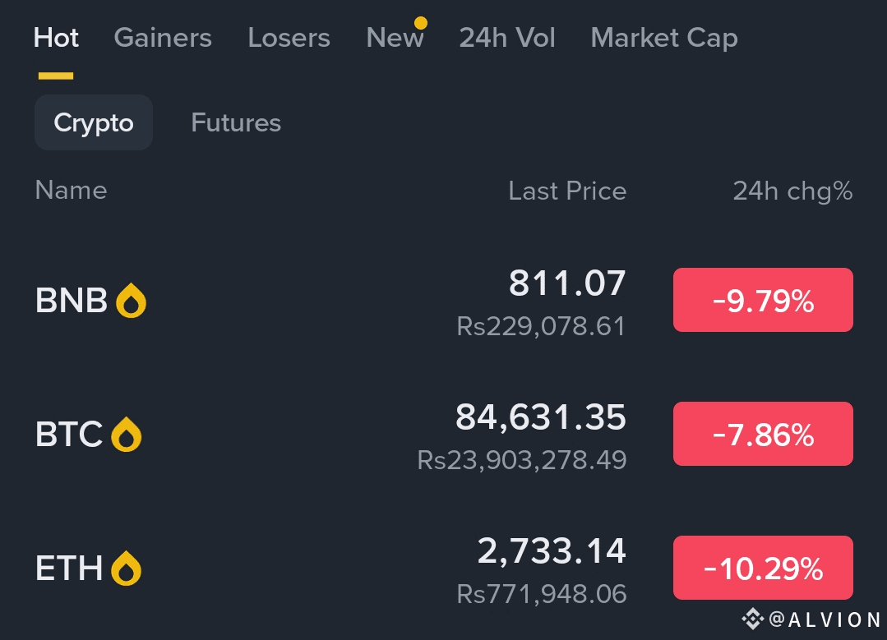Viewport: 887px width, 640px height.
Task: Click the BNB -9.79% change button
Action: (763, 300)
